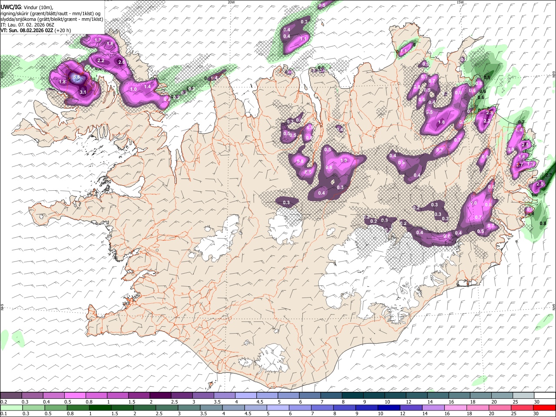556x417 pixels.
Task: Click the 1.3 snowfall value offshore northwest
Action: click(x=98, y=40)
